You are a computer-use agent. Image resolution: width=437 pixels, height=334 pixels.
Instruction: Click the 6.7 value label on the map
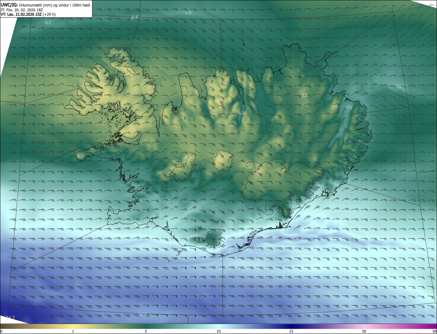(48, 23)
